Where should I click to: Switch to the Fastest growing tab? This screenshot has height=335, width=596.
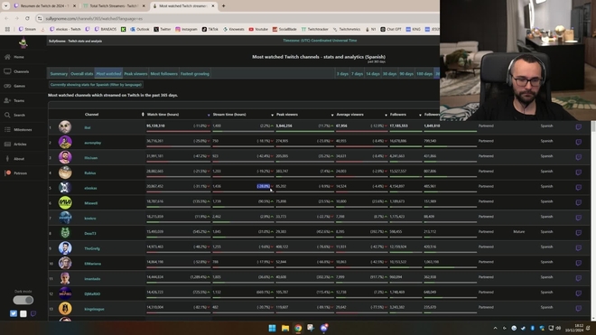tap(195, 74)
